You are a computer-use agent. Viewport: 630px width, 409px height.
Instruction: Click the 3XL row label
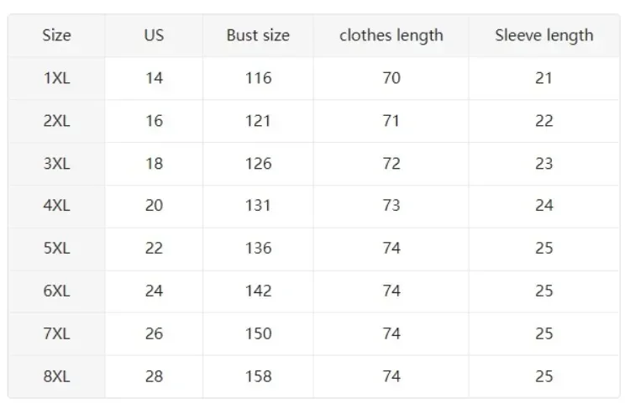(56, 164)
